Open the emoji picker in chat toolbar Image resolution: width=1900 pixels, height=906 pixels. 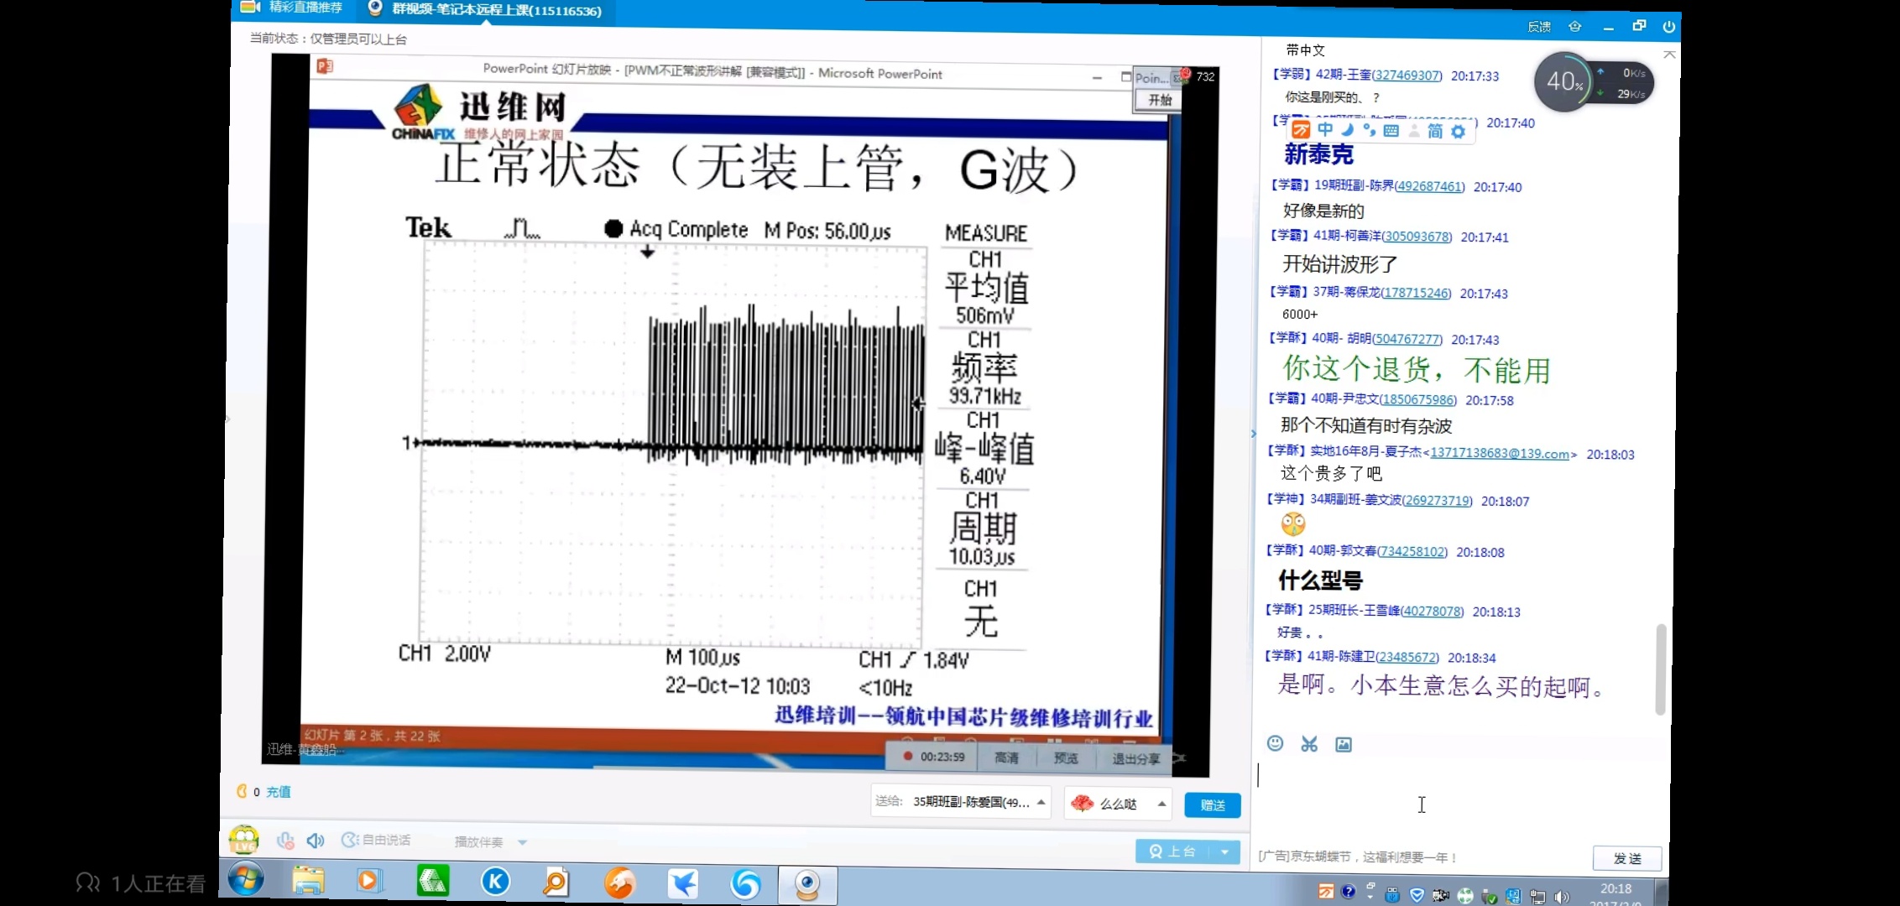[1275, 743]
